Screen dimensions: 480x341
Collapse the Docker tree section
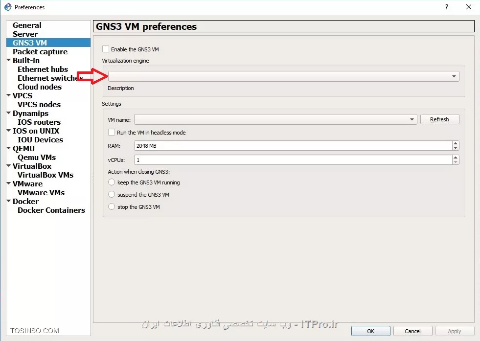[9, 201]
